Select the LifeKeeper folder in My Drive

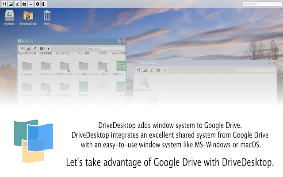coord(27,68)
